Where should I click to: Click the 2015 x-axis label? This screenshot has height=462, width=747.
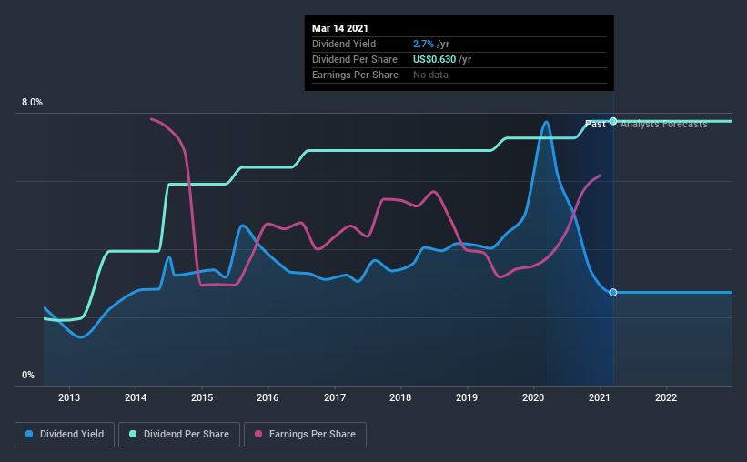click(202, 397)
